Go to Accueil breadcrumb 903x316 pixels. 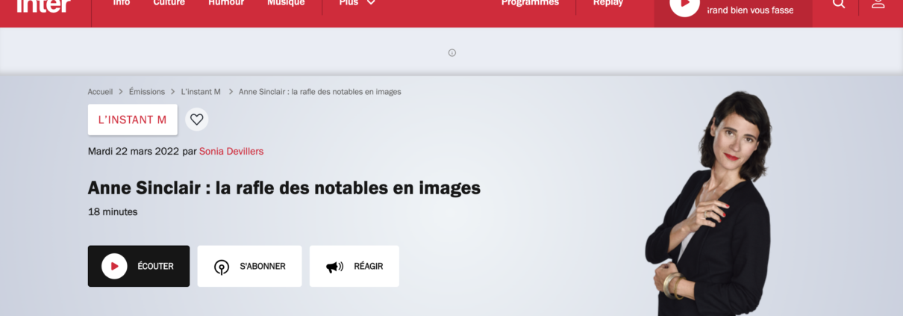pos(100,92)
